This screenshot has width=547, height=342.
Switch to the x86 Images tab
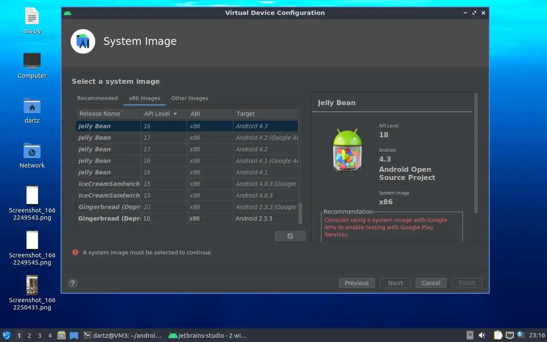coord(145,98)
